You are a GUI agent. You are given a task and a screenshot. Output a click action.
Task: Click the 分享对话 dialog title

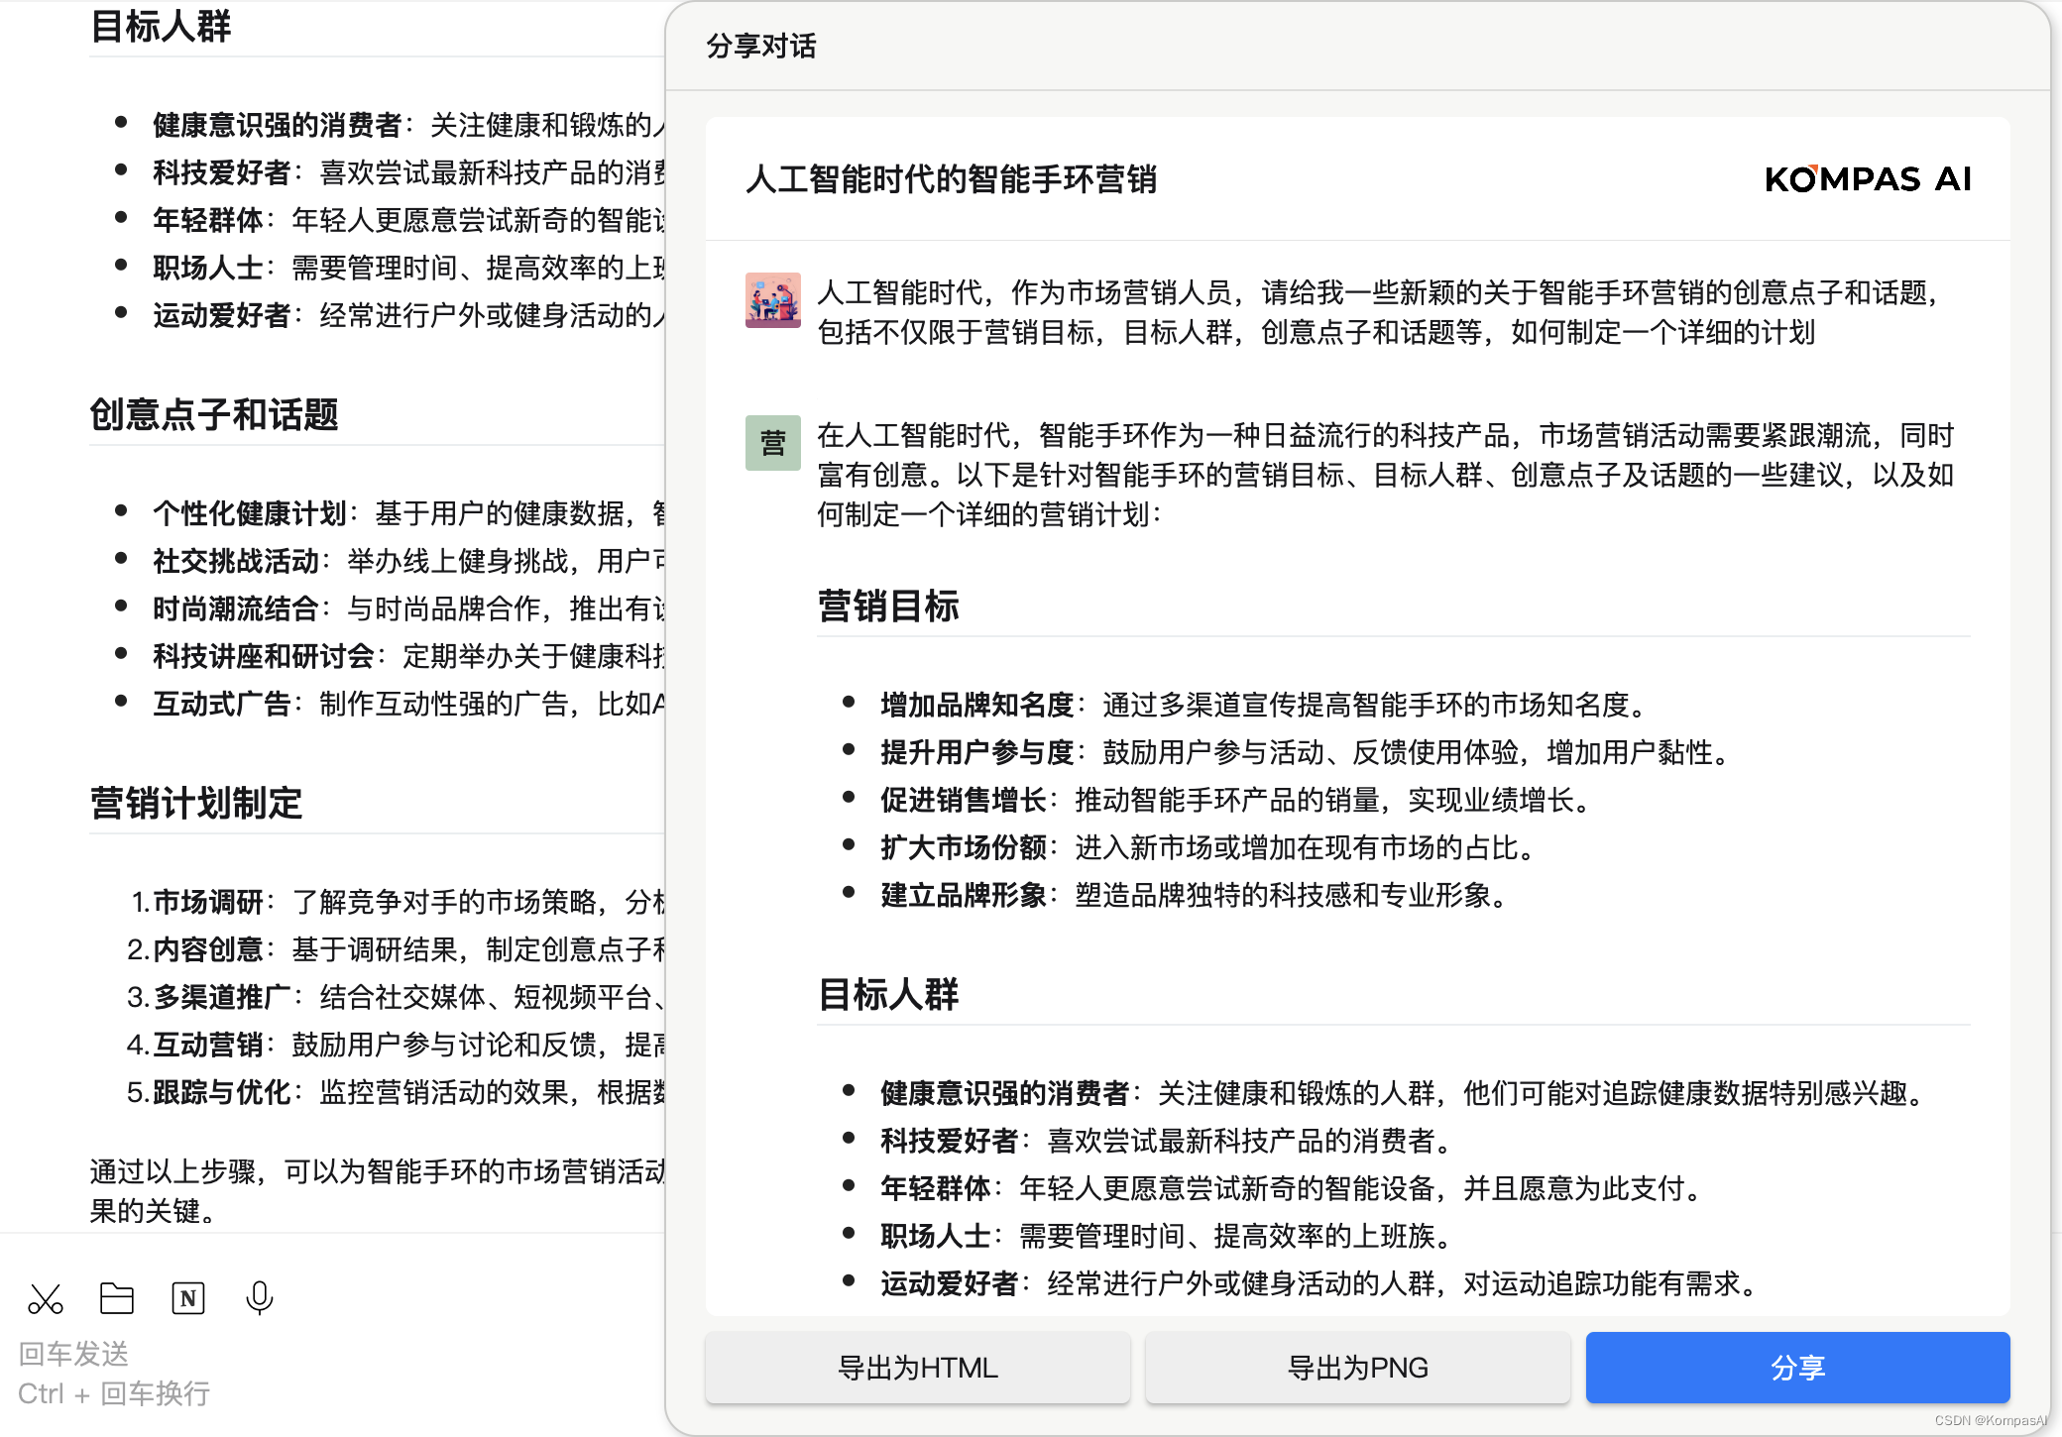[761, 47]
